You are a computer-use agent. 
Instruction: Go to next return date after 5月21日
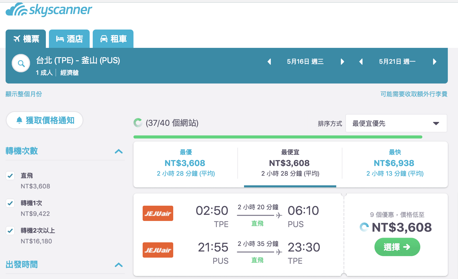pyautogui.click(x=435, y=62)
